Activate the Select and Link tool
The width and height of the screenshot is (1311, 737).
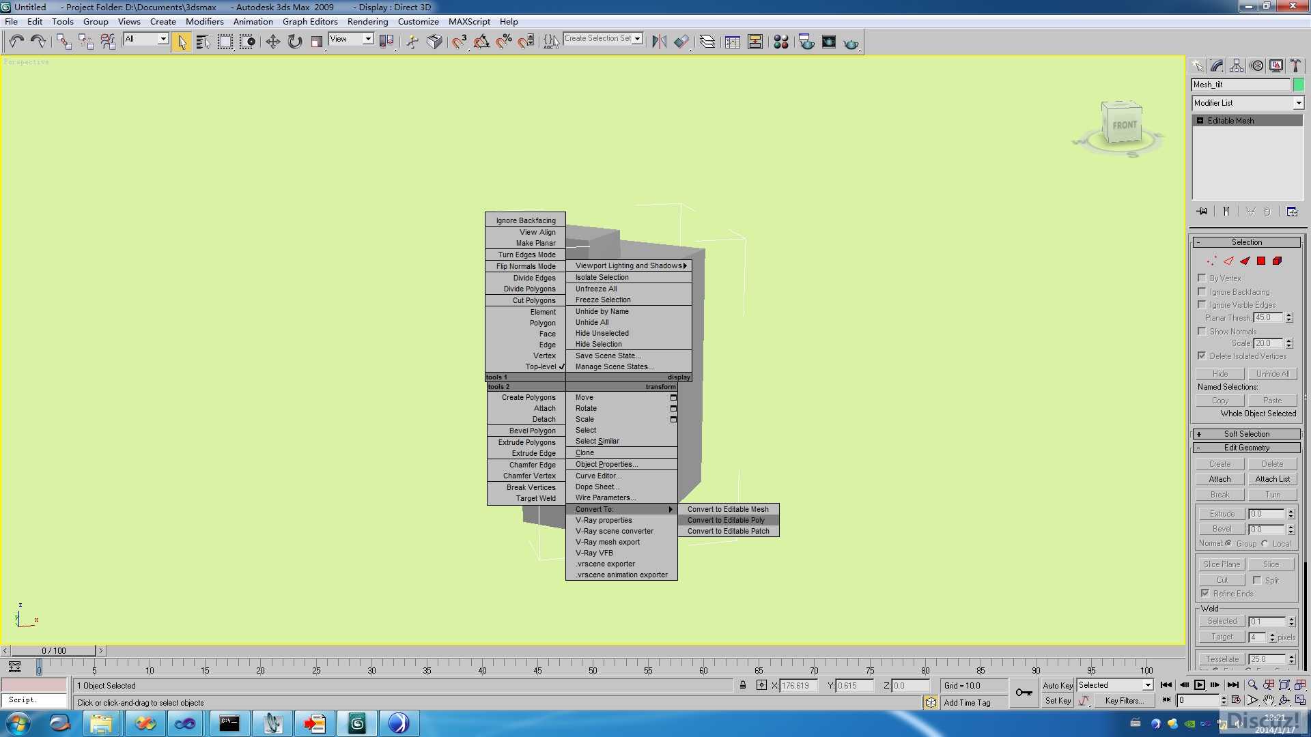(x=64, y=42)
